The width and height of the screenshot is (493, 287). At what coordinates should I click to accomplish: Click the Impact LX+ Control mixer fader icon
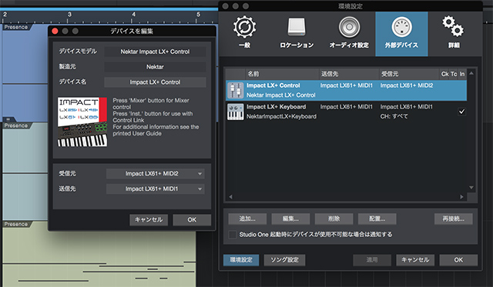(235, 91)
